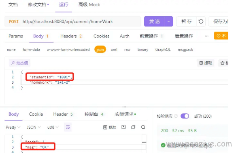Open the 后置操作 tab
The width and height of the screenshot is (236, 153).
pyautogui.click(x=184, y=36)
